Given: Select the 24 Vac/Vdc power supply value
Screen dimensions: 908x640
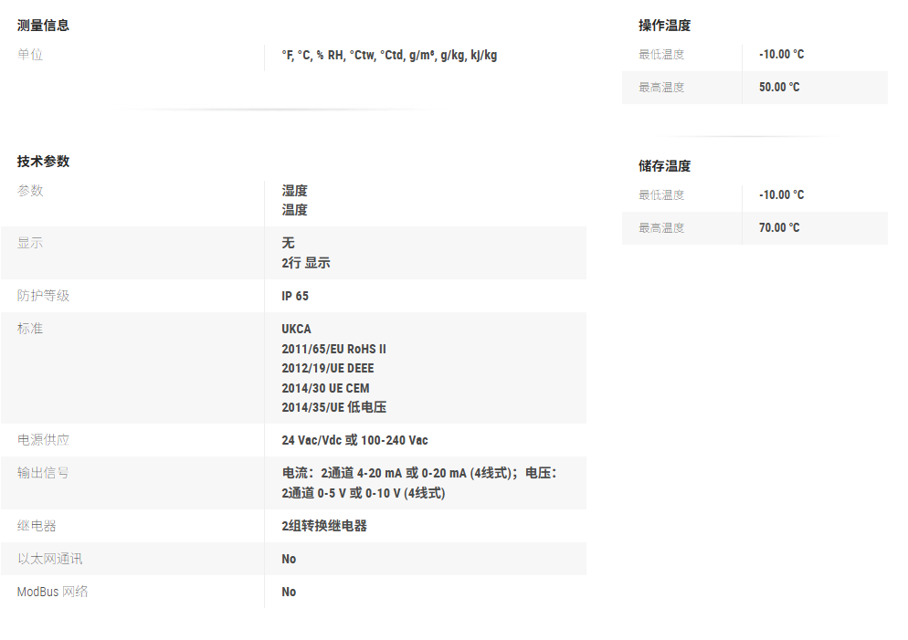Looking at the screenshot, I should pyautogui.click(x=354, y=441).
